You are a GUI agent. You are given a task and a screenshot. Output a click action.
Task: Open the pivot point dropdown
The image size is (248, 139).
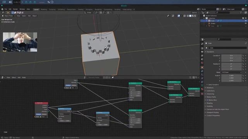point(96,13)
